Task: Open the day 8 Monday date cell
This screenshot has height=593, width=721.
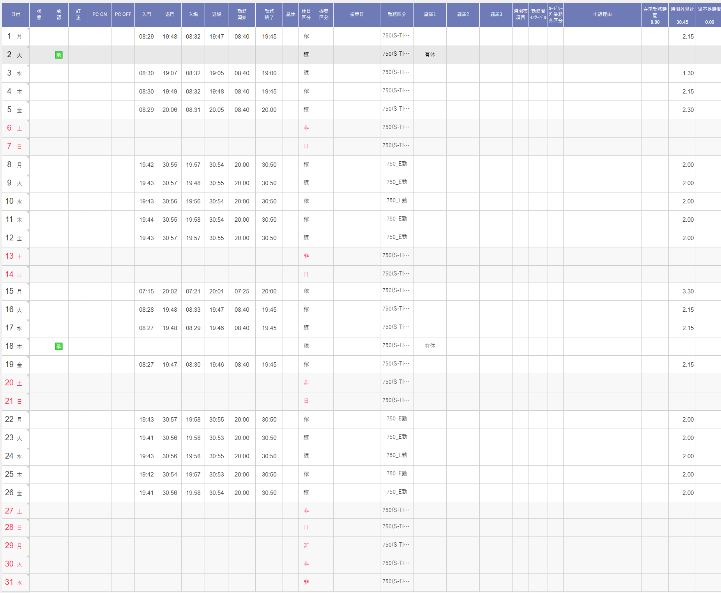Action: coord(15,165)
